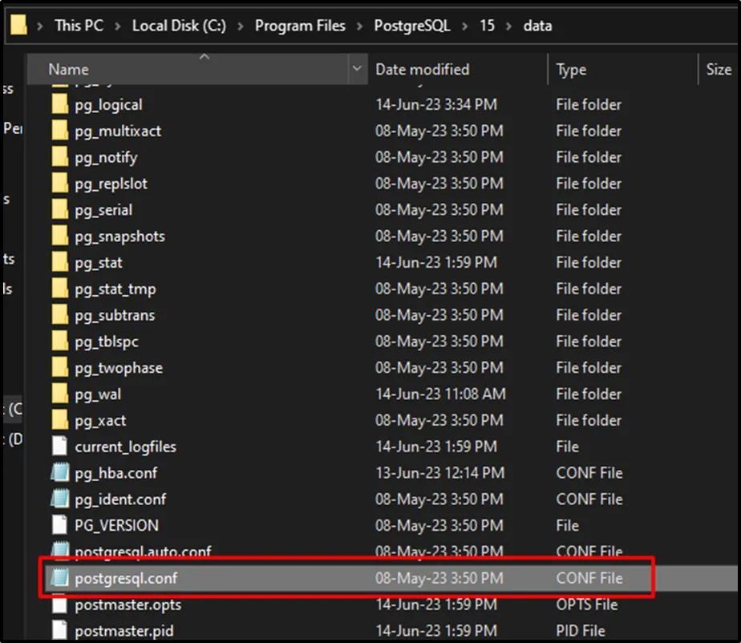
Task: Click the postgresql.conf file icon
Action: coord(60,578)
